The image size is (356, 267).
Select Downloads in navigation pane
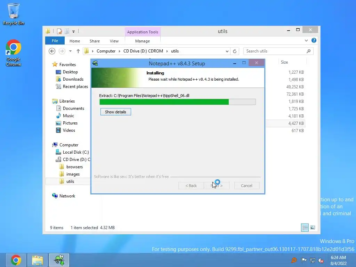73,79
